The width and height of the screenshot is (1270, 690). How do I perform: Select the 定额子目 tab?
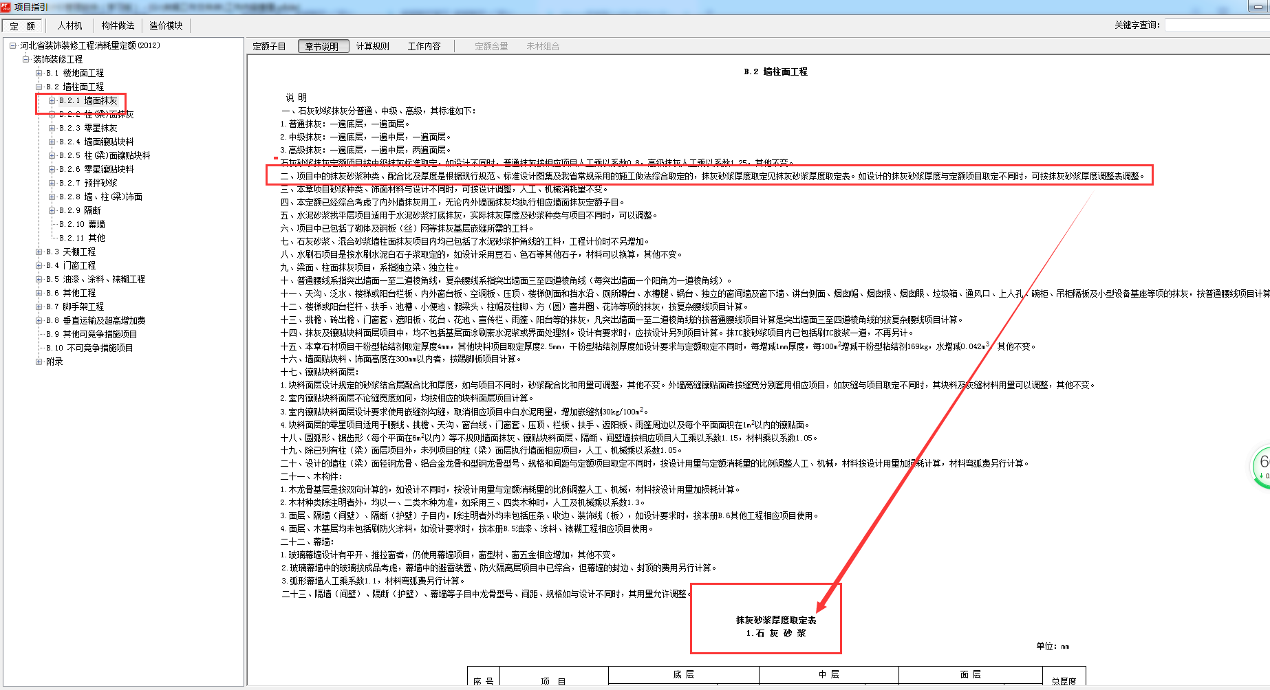point(269,46)
